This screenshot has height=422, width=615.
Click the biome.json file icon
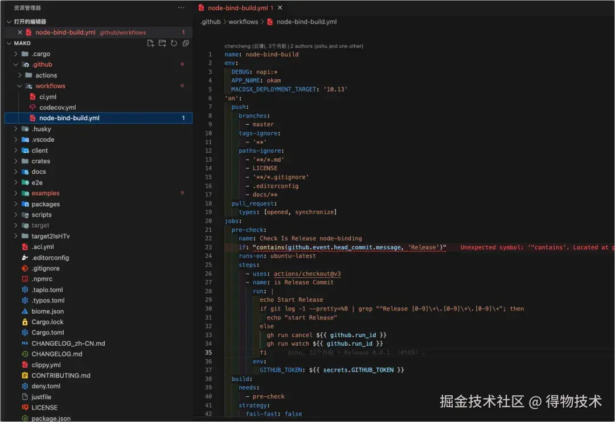click(x=24, y=311)
